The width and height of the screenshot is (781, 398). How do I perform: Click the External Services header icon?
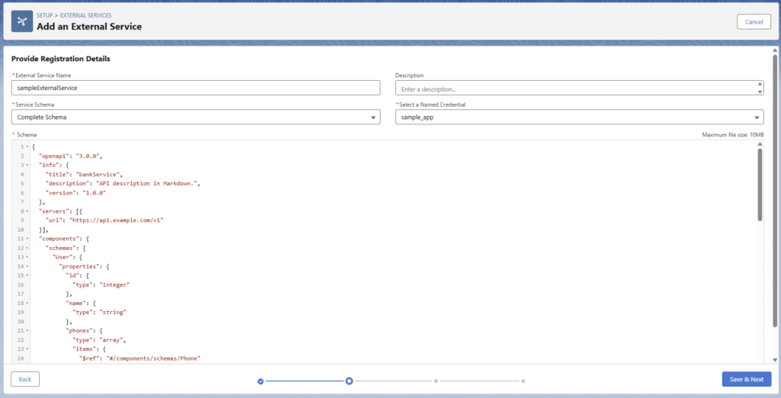tap(21, 21)
